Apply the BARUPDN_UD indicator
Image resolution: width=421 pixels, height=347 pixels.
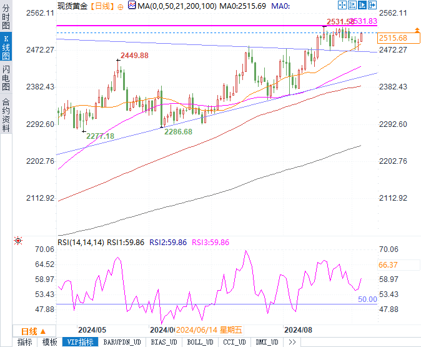pos(122,342)
